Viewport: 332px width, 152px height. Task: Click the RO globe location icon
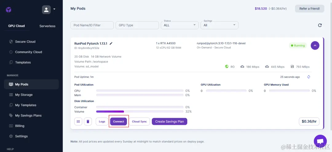227,66
